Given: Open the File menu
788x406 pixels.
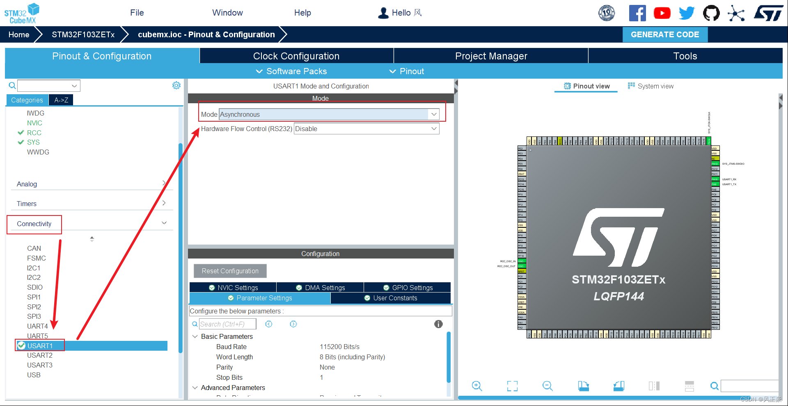Looking at the screenshot, I should coord(137,13).
